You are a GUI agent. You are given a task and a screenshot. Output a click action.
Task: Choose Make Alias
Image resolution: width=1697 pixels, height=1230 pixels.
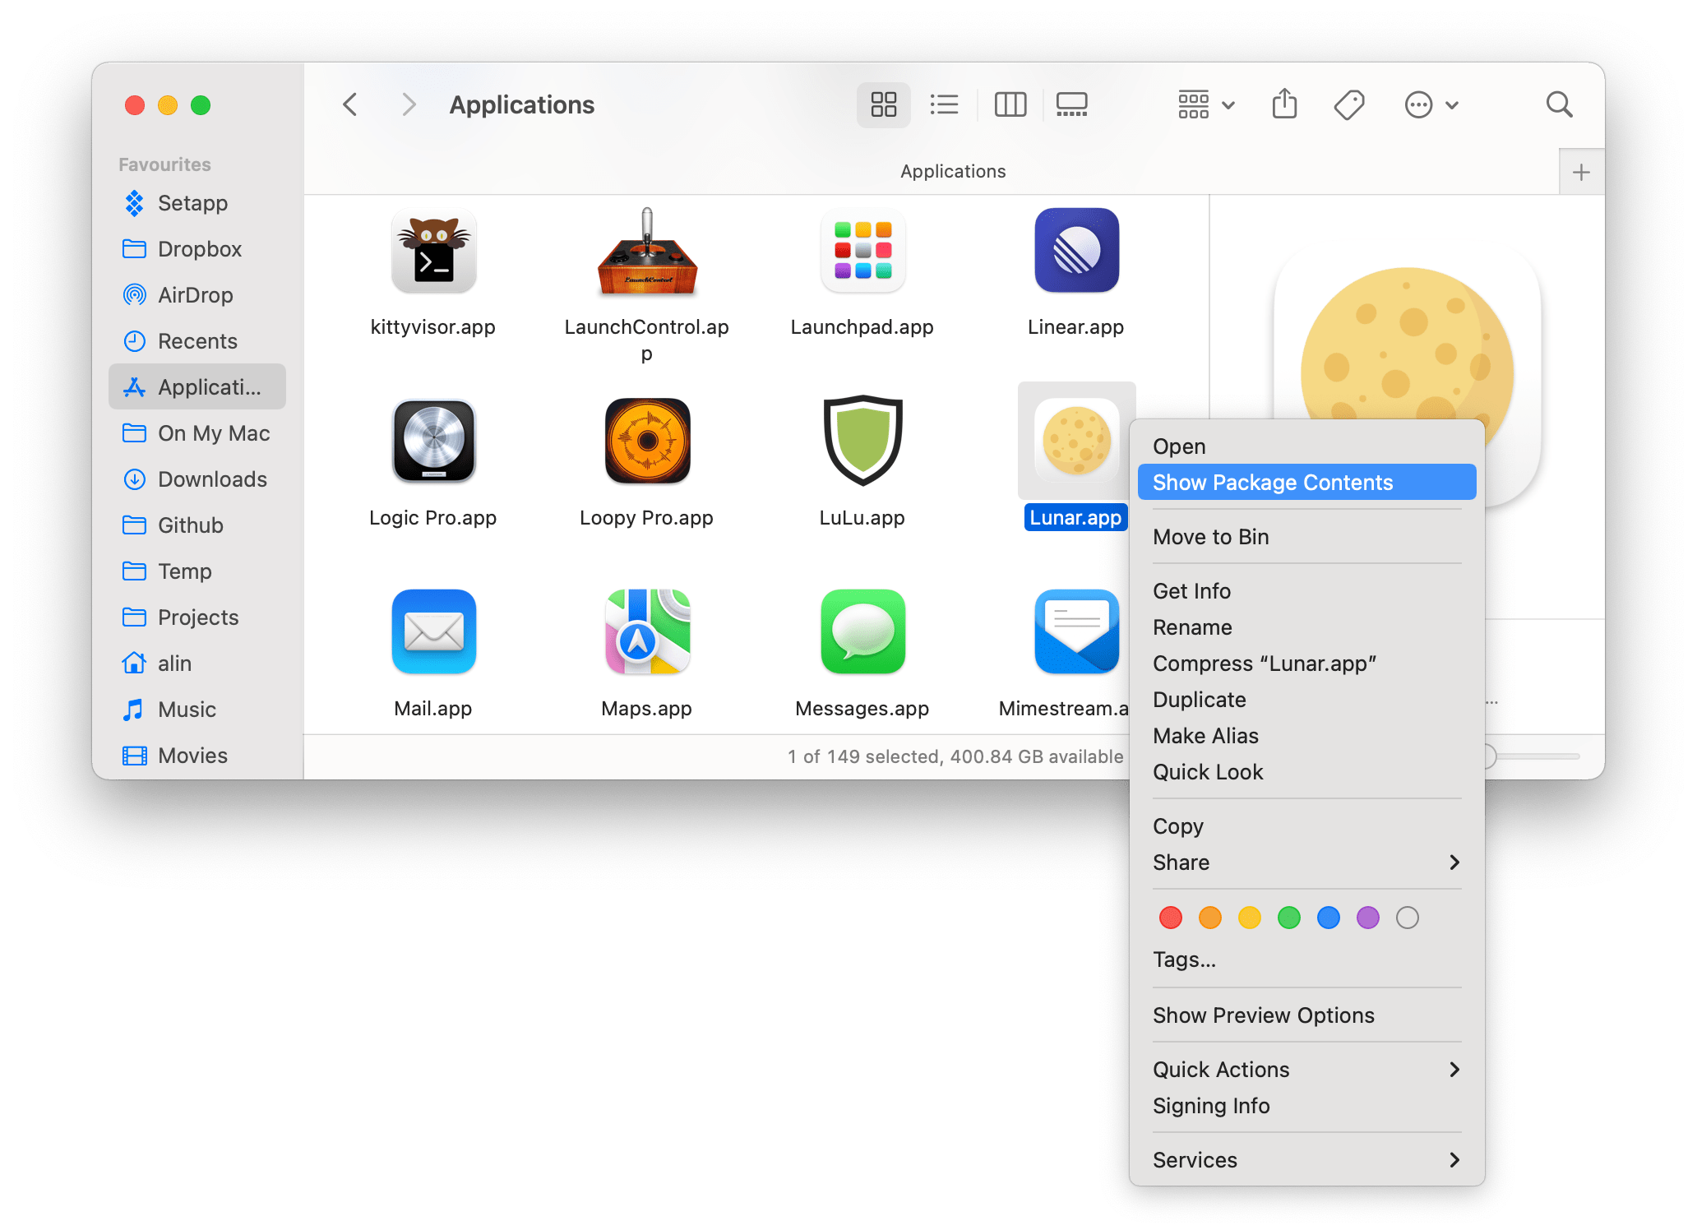[x=1307, y=736]
